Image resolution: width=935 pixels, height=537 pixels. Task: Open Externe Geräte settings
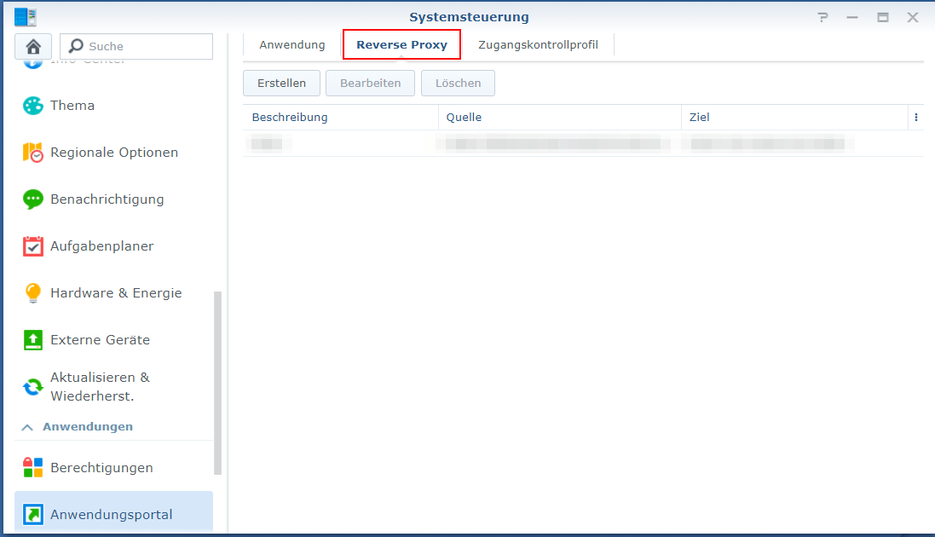(101, 339)
